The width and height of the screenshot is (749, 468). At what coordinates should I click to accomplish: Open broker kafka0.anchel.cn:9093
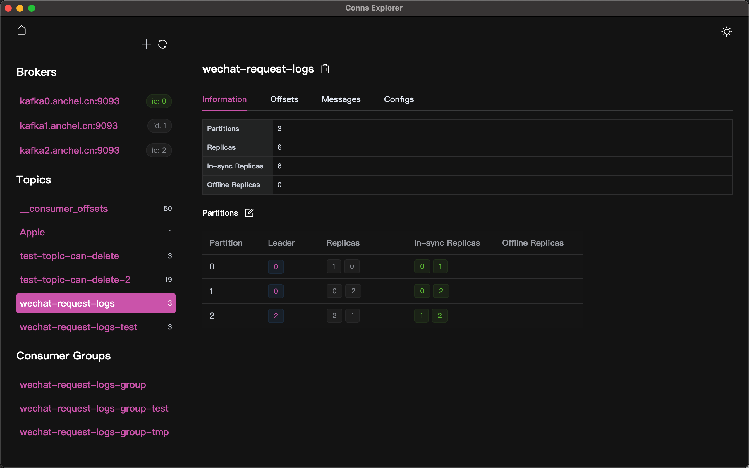click(x=70, y=101)
